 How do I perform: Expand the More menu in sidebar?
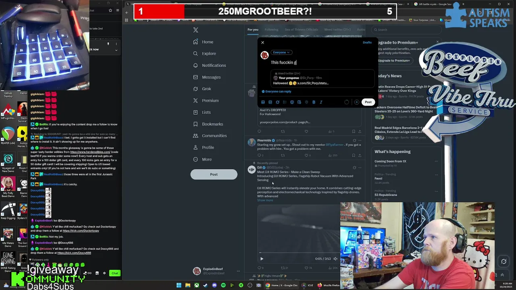[202, 159]
